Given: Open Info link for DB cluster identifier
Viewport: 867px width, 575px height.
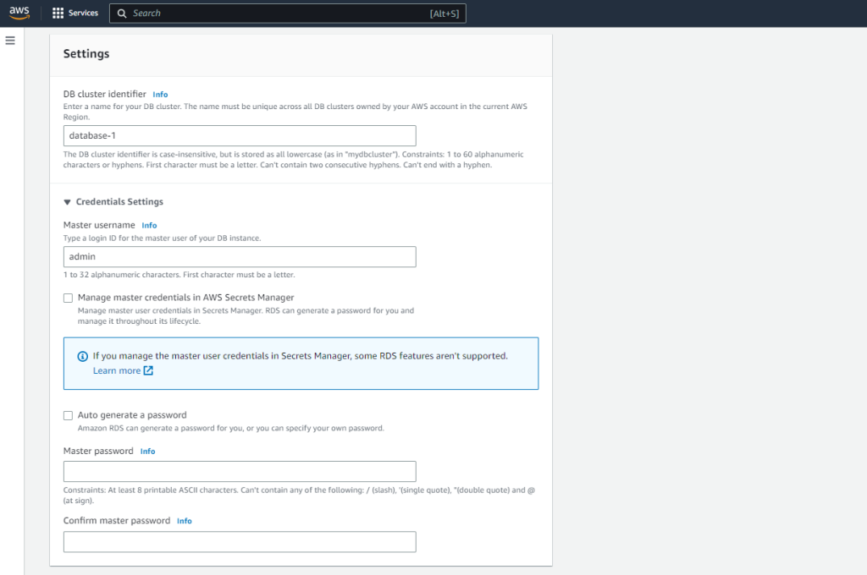Looking at the screenshot, I should (x=160, y=95).
